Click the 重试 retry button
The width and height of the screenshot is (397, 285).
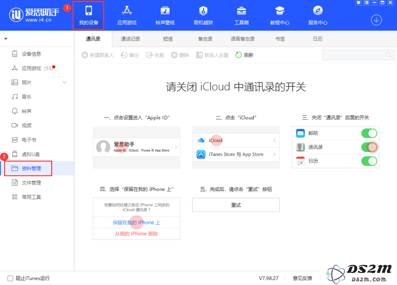click(236, 205)
